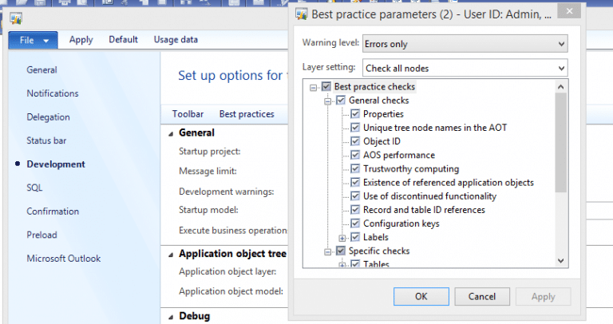Click the window icon in the title bar

[17, 18]
